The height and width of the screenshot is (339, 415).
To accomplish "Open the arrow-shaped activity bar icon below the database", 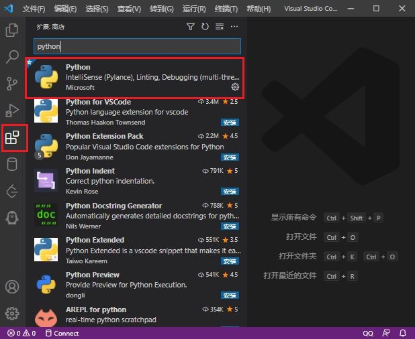I will [x=12, y=191].
